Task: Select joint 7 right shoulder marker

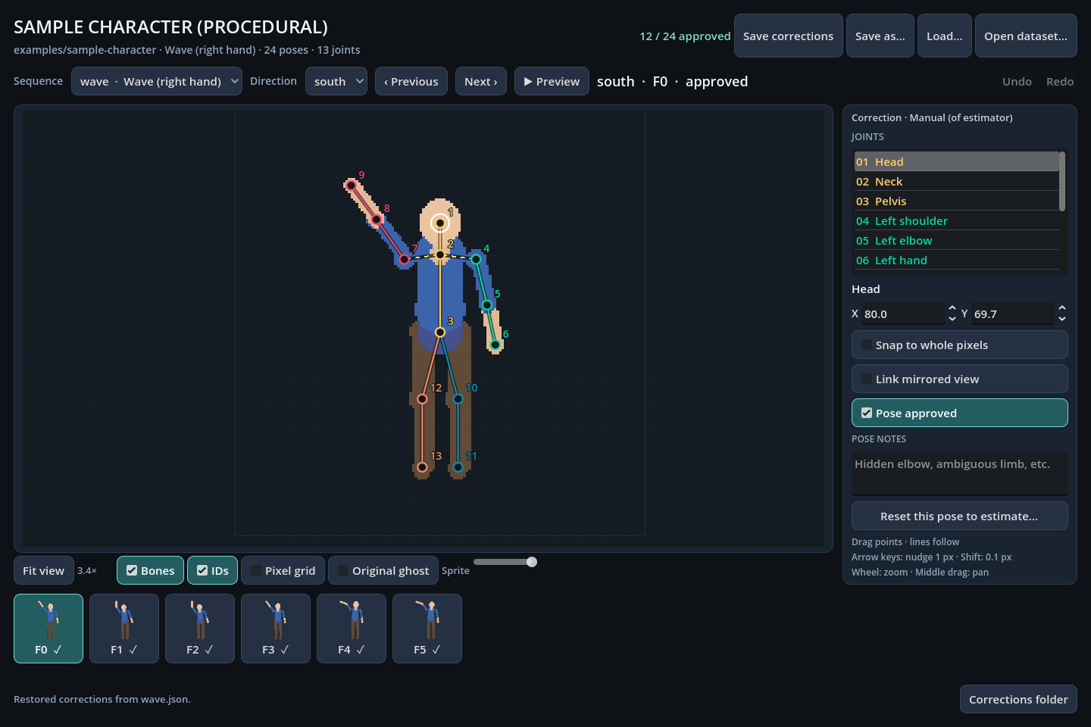Action: point(405,260)
